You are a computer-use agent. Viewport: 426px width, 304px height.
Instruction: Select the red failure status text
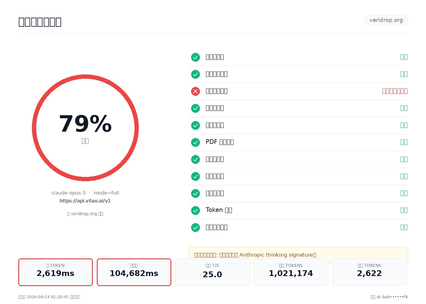click(x=395, y=91)
